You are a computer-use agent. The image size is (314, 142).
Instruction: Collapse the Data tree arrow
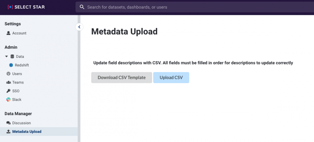7,57
